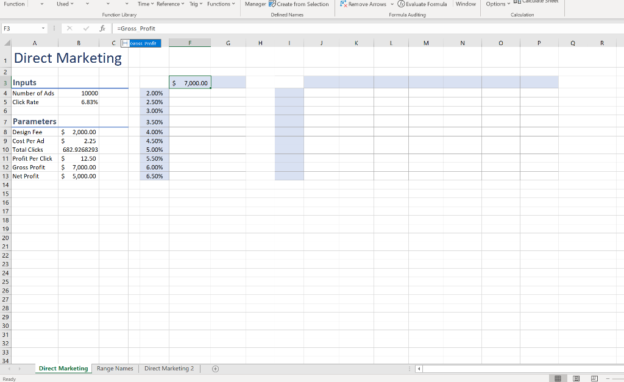Select row 13 header

5,176
